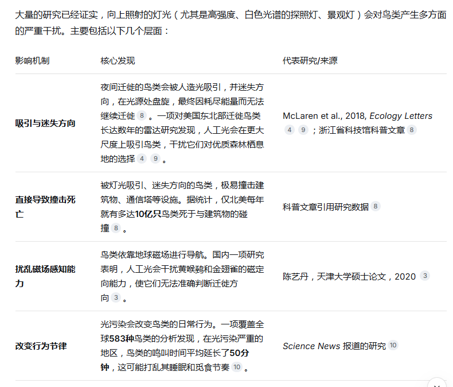Screen dimensions: 453x387
Task: Click citation 3 after '判断迁徙方向'
Action: click(116, 297)
